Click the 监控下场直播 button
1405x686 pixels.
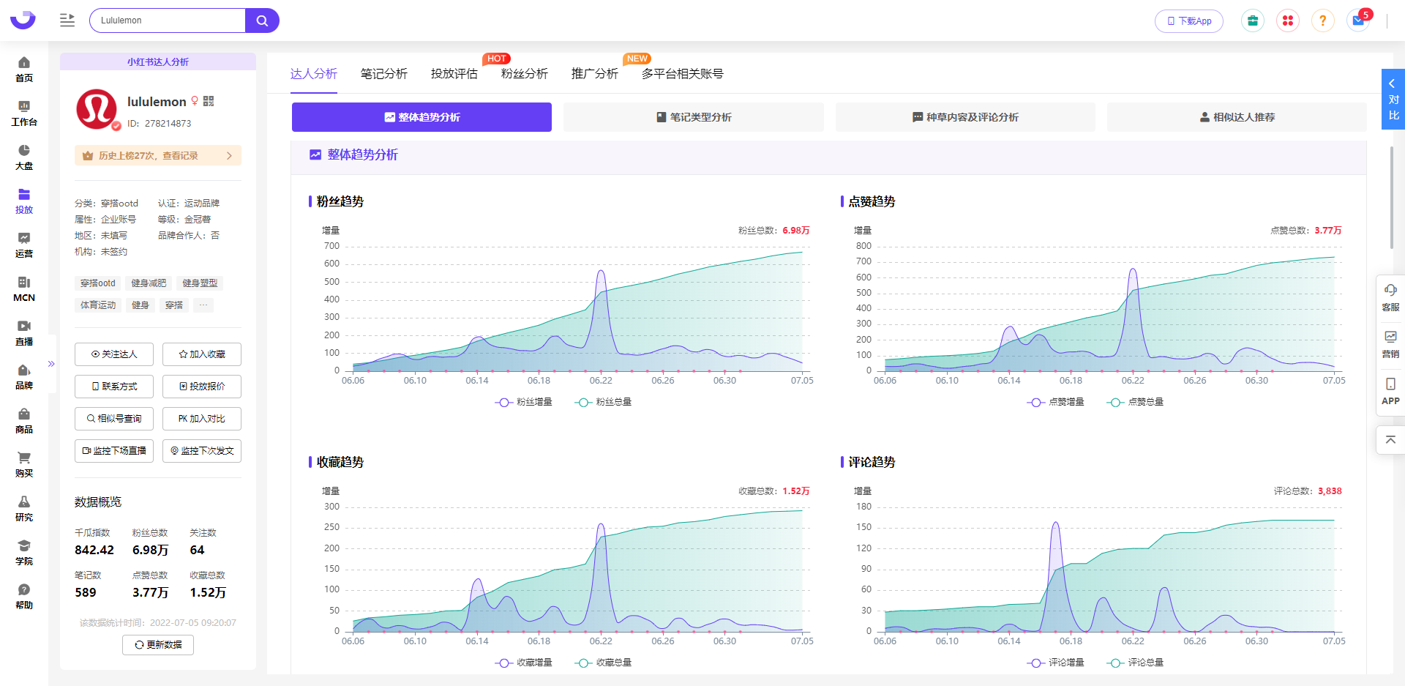coord(114,451)
